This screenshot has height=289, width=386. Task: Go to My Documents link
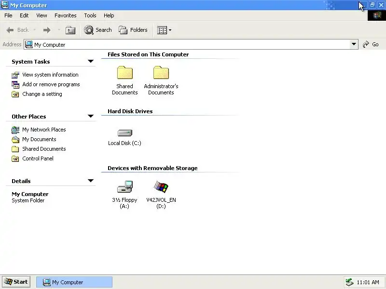pyautogui.click(x=39, y=139)
